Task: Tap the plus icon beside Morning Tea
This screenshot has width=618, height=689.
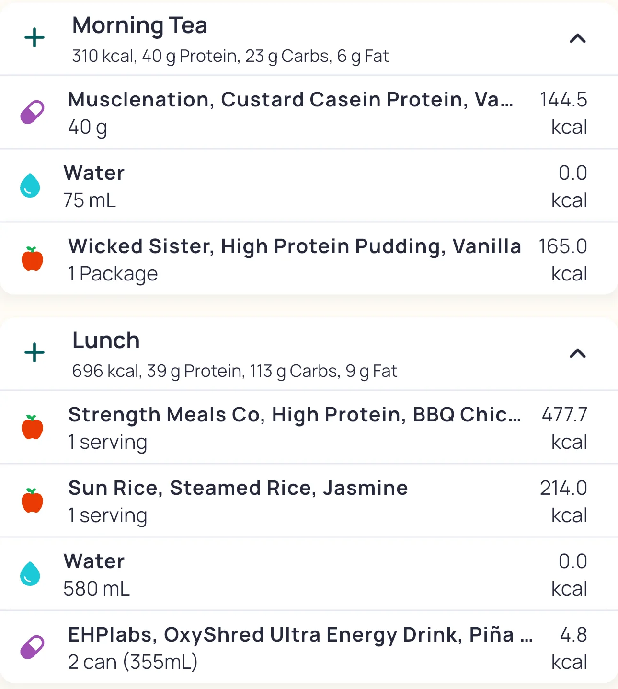Action: pyautogui.click(x=34, y=38)
